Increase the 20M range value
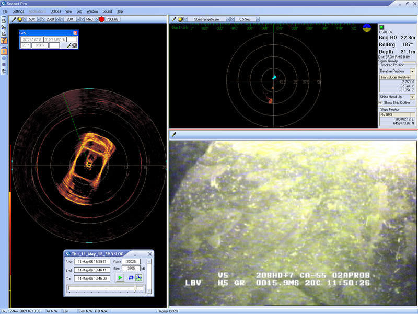 [78, 19]
